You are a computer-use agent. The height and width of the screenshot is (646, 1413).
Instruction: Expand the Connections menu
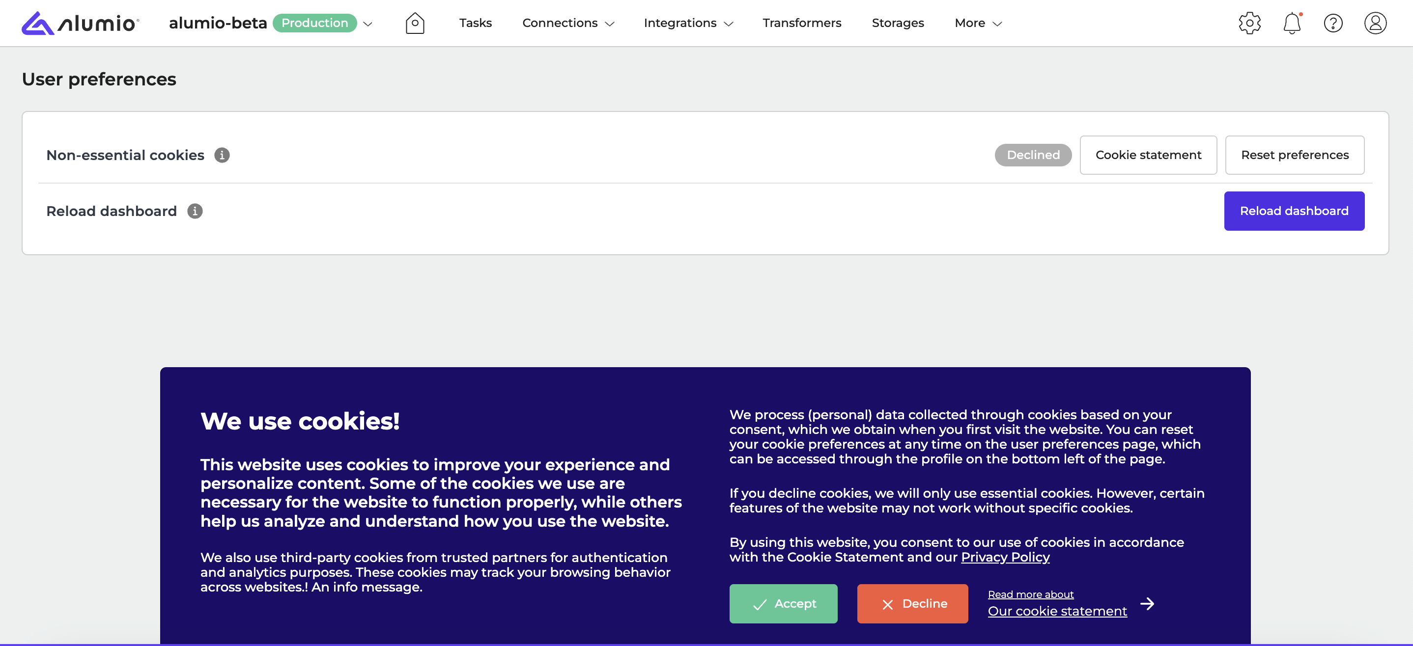(568, 23)
